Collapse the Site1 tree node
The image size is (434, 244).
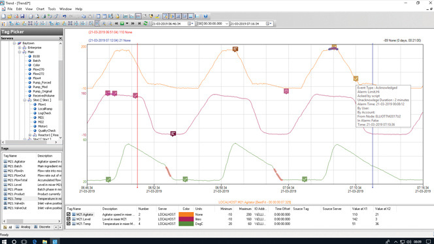tap(25, 100)
